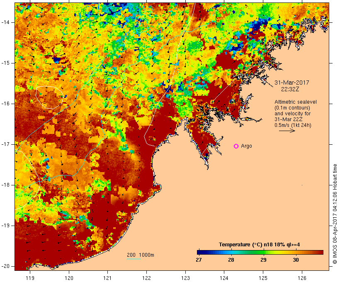Click the time text '22:32Z'

point(290,89)
